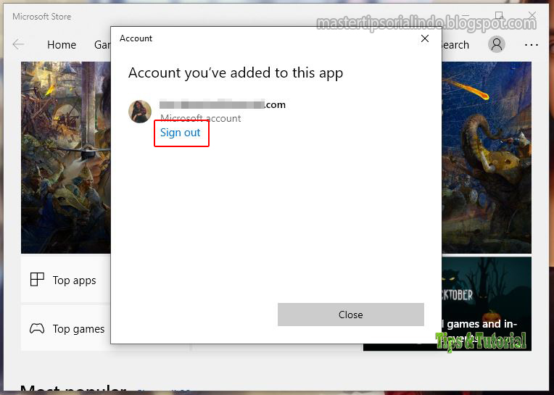This screenshot has height=395, width=554.
Task: Click the Sign out link
Action: 180,133
